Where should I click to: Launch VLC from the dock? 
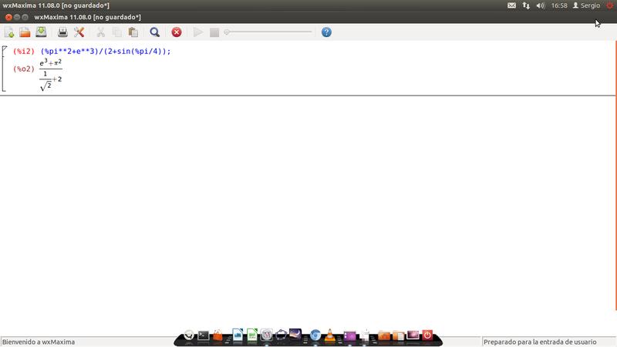[x=331, y=335]
